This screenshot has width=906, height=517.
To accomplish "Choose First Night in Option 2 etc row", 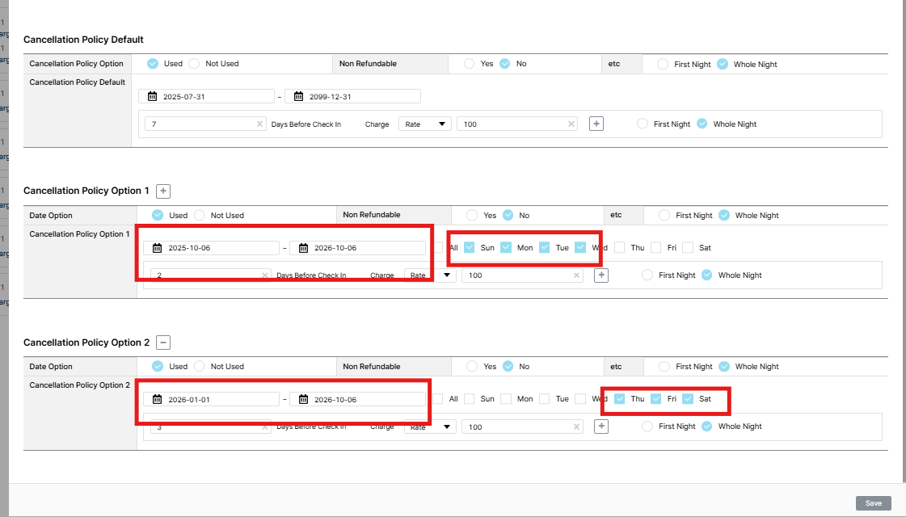I will (664, 367).
